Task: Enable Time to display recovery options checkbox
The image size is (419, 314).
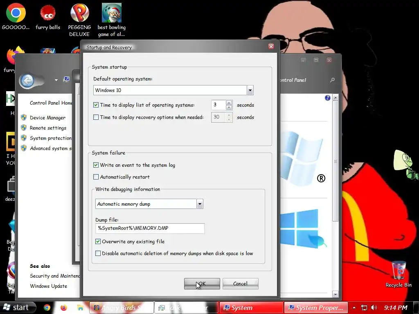Action: pos(96,117)
